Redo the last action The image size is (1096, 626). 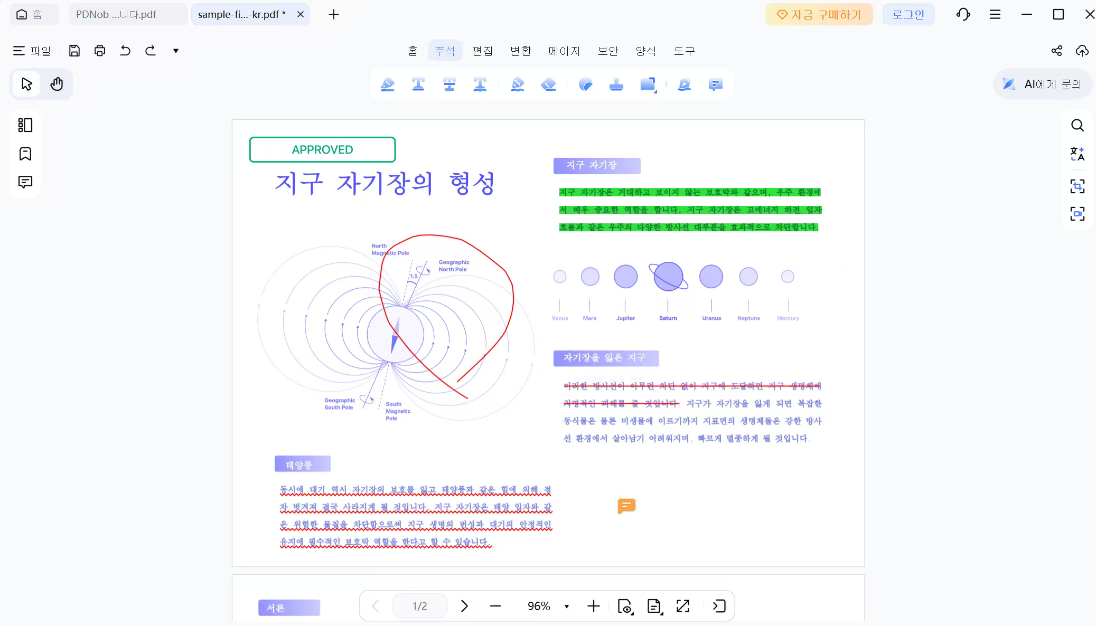point(151,51)
